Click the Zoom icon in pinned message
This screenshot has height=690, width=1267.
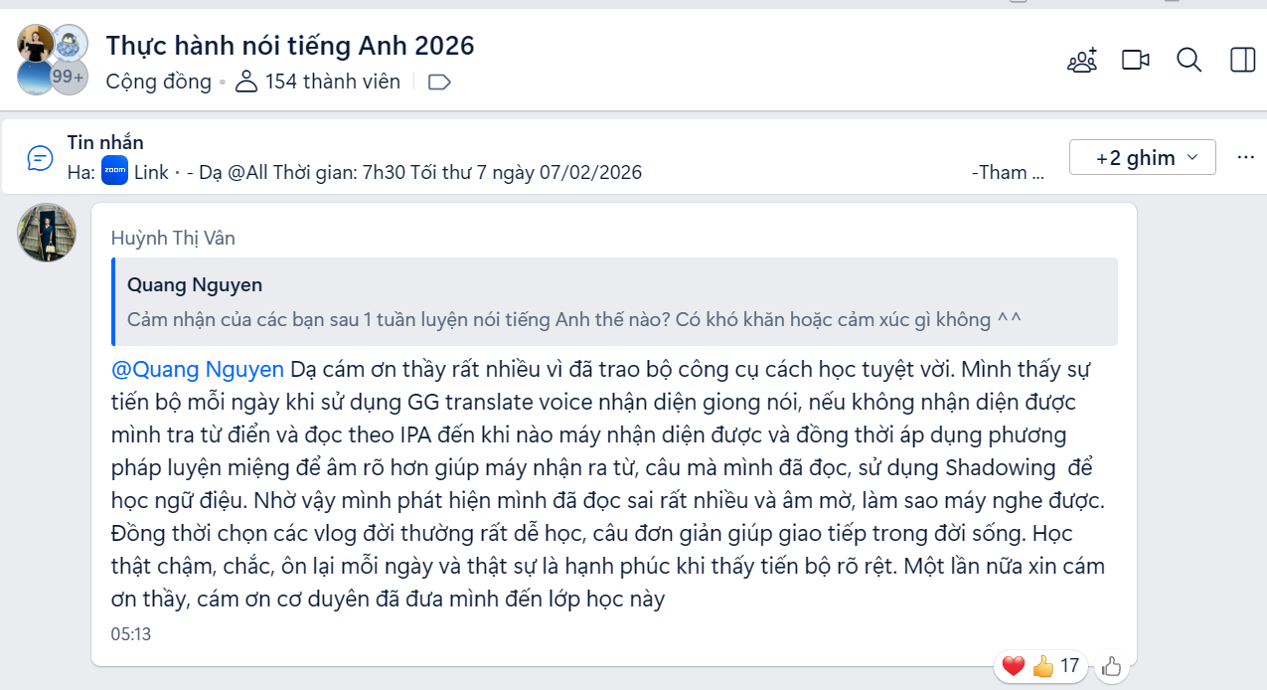tap(115, 172)
